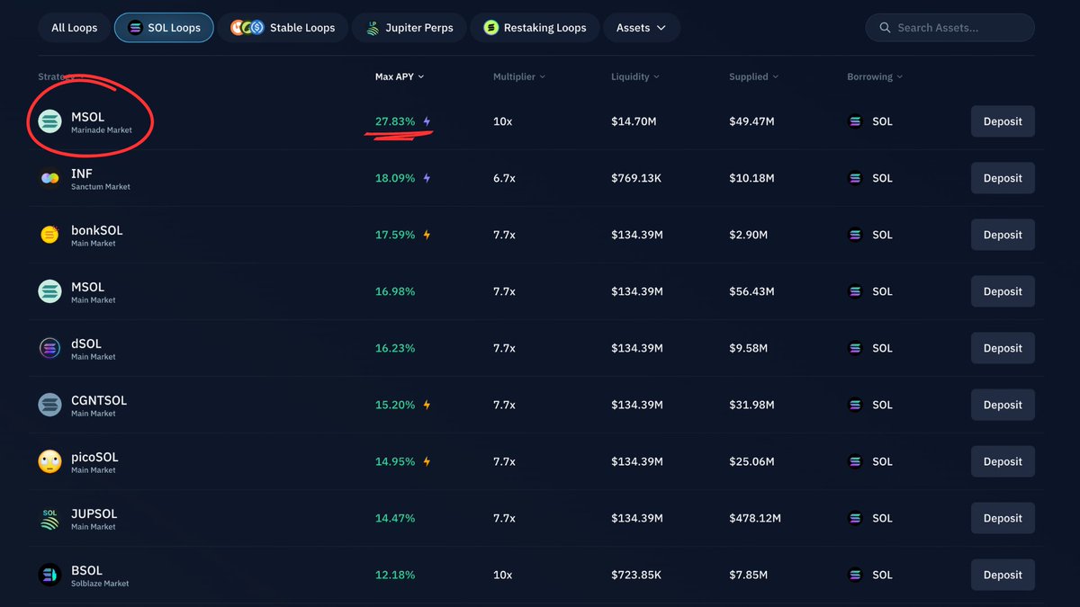1080x607 pixels.
Task: Click the lightning icon beside 18.09% APY
Action: [x=427, y=178]
